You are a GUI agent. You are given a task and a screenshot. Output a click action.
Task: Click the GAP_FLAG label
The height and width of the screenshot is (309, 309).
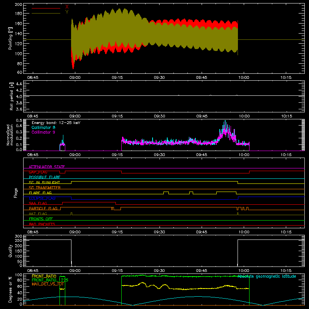tap(38, 172)
